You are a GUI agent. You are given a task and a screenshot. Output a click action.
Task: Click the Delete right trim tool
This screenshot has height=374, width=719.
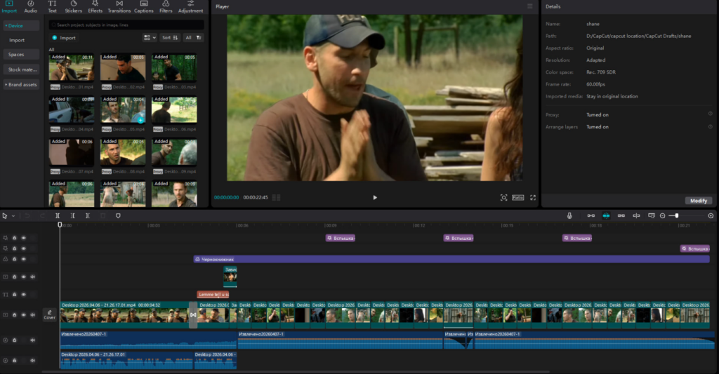(88, 216)
